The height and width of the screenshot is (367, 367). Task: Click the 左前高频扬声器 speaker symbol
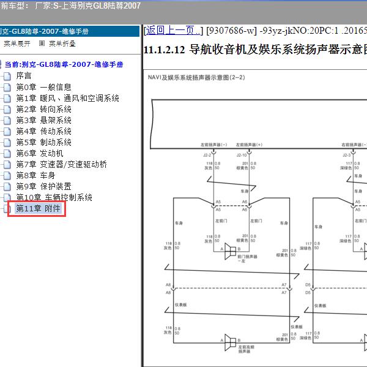coord(230,342)
